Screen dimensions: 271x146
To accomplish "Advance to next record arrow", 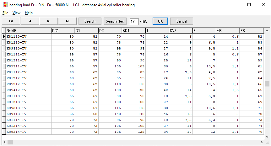I will coord(49,21).
